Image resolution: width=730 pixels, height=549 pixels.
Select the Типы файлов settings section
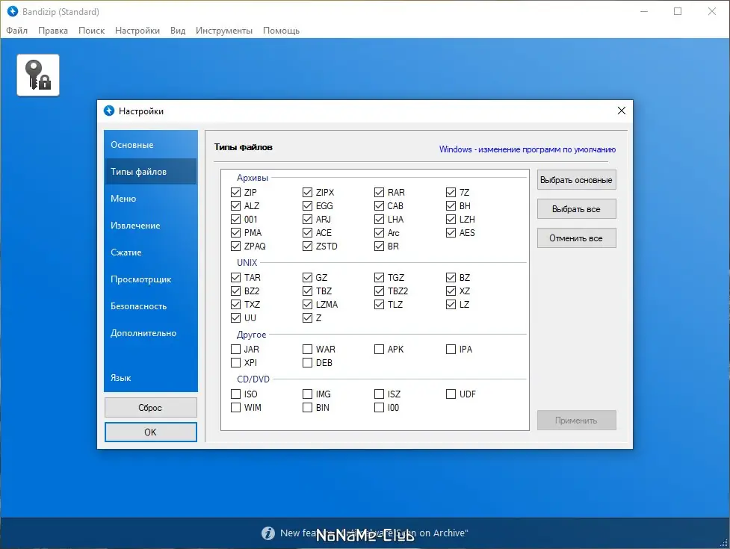click(x=150, y=172)
